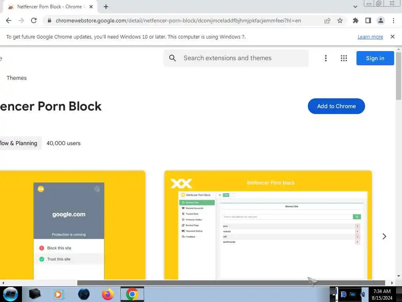Switch to the Themes tab
This screenshot has height=302, width=402.
click(x=16, y=78)
